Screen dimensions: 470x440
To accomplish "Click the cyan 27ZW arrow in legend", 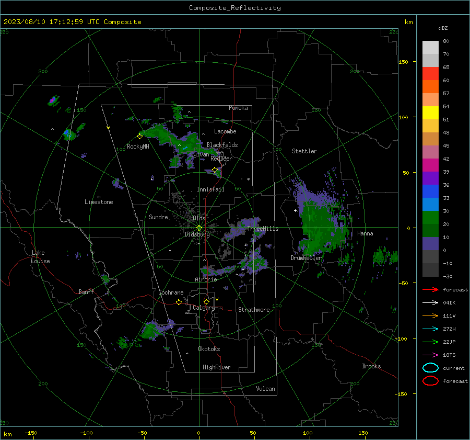I will click(x=430, y=329).
